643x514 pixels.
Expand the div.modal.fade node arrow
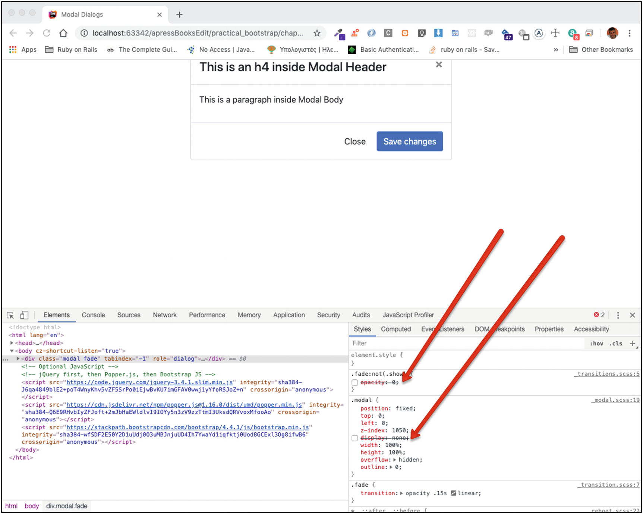tap(18, 358)
